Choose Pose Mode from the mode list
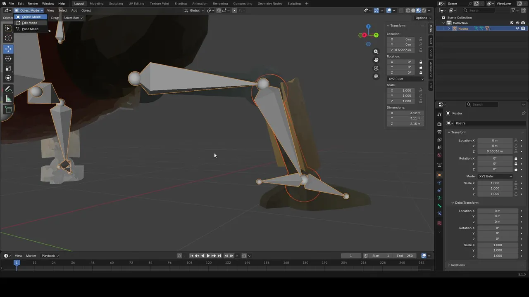This screenshot has width=529, height=297. [x=30, y=29]
